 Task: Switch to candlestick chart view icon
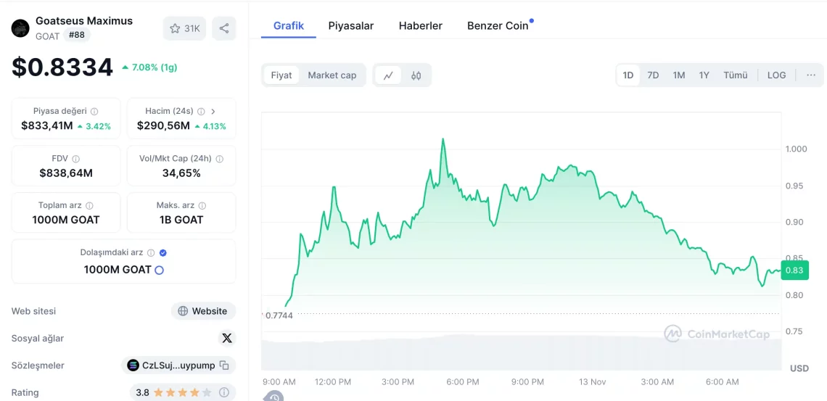coord(416,75)
